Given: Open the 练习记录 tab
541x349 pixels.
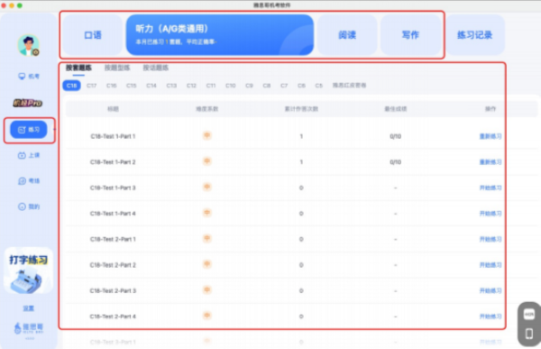Looking at the screenshot, I should click(475, 35).
